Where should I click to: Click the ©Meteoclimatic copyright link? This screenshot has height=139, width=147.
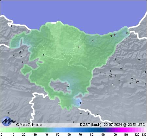coord(29,125)
